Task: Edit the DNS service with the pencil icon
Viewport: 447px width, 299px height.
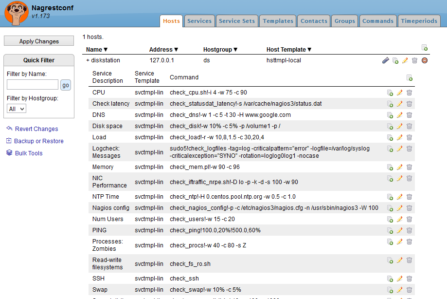Action: click(399, 115)
